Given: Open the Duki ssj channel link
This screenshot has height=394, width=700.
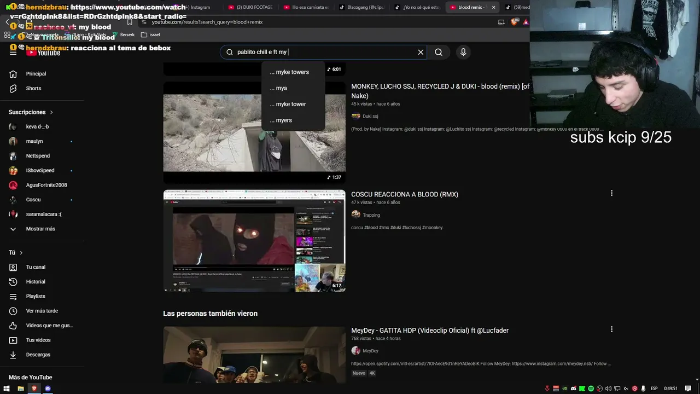Looking at the screenshot, I should point(370,116).
